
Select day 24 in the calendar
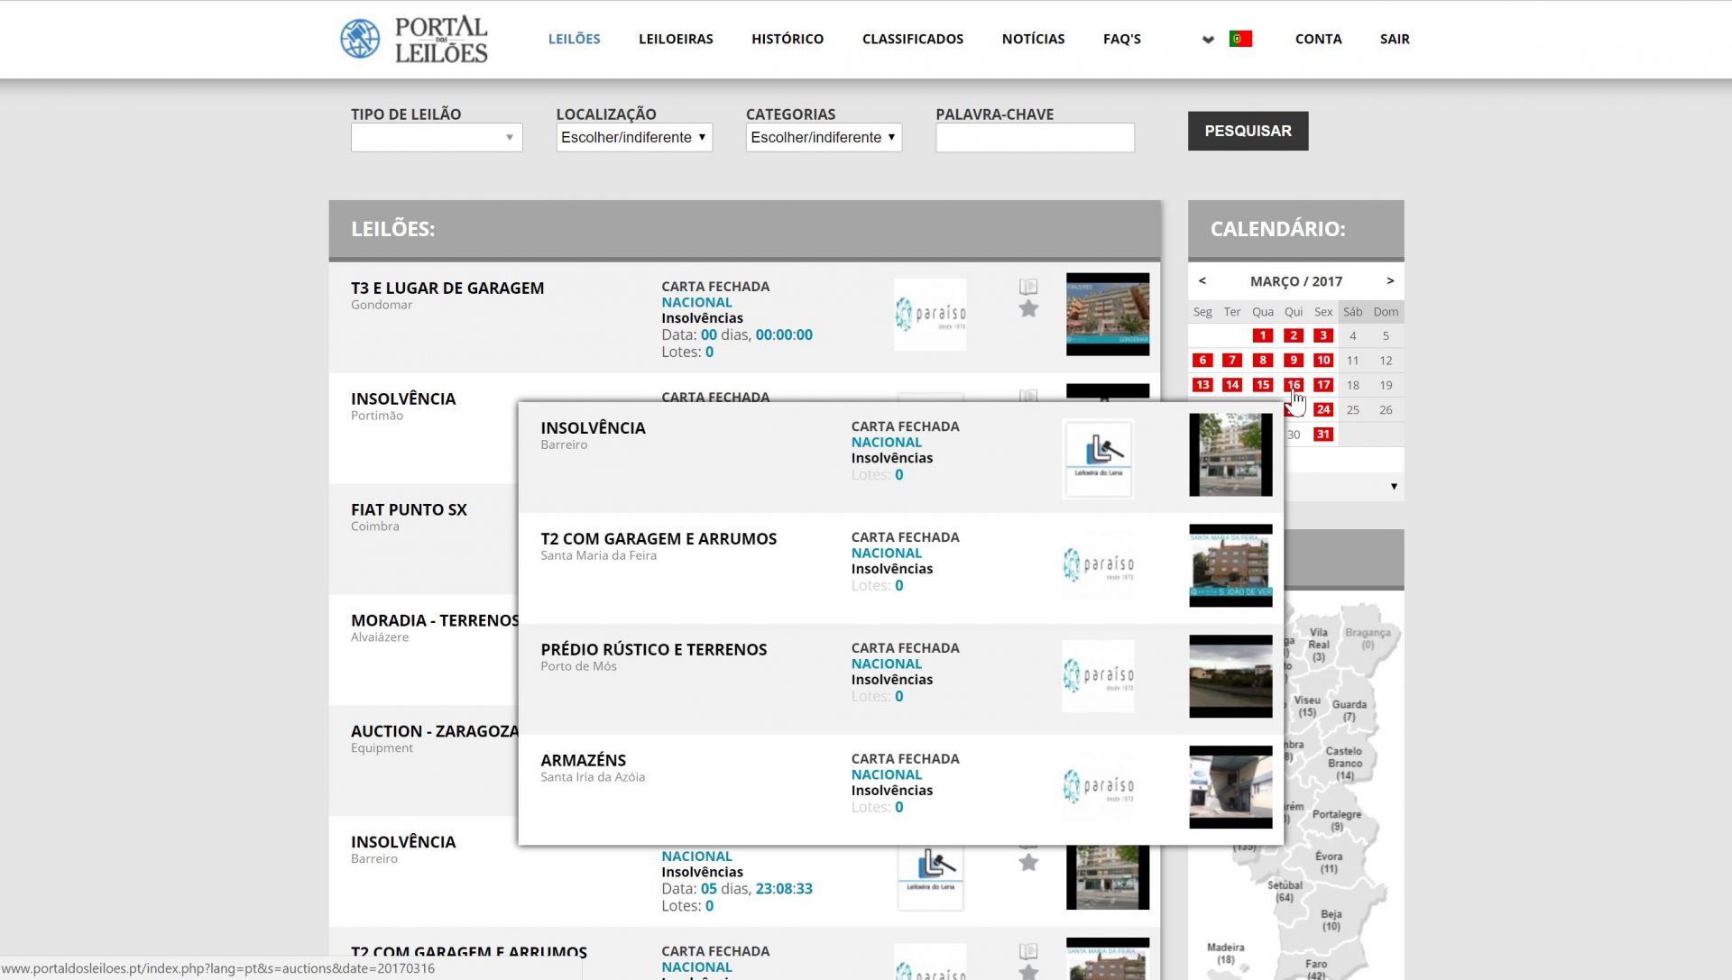pos(1323,409)
